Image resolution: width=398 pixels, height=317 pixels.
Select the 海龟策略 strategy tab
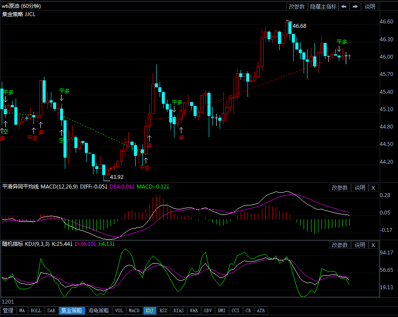point(98,310)
